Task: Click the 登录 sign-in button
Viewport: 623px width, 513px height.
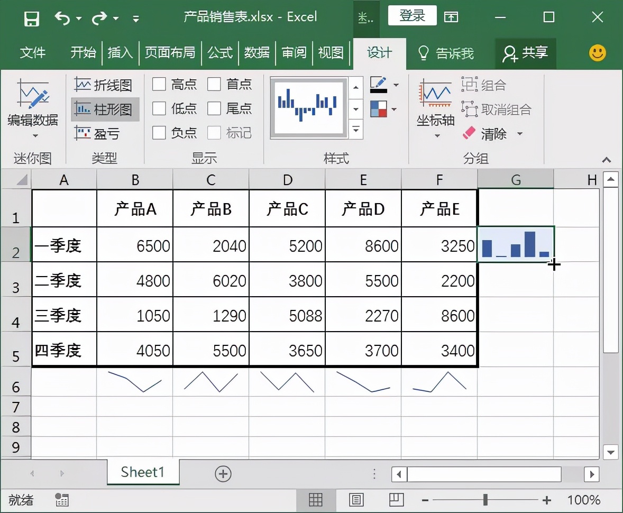Action: tap(412, 16)
